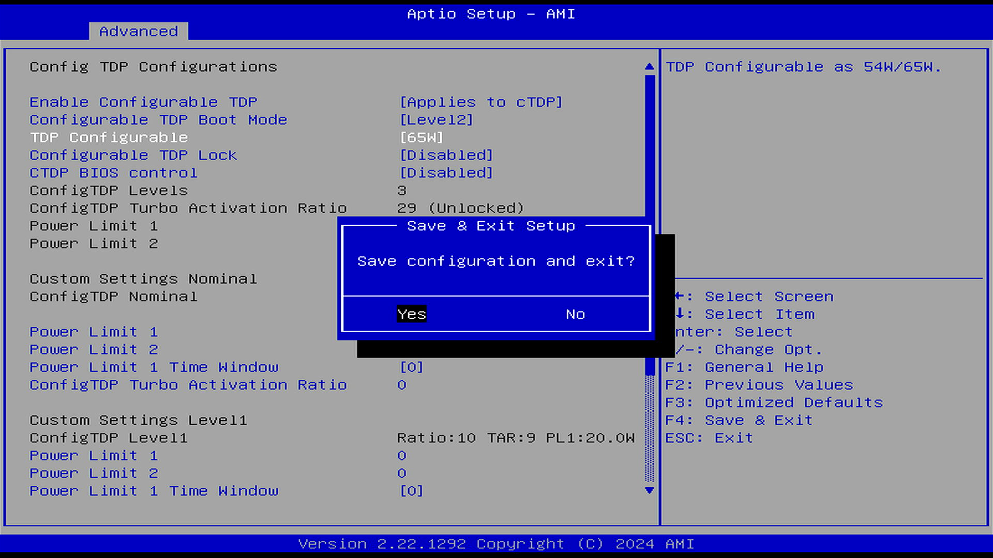993x558 pixels.
Task: Select Nominal ConfigTDP Turbo Activation Ratio field
Action: [x=188, y=385]
